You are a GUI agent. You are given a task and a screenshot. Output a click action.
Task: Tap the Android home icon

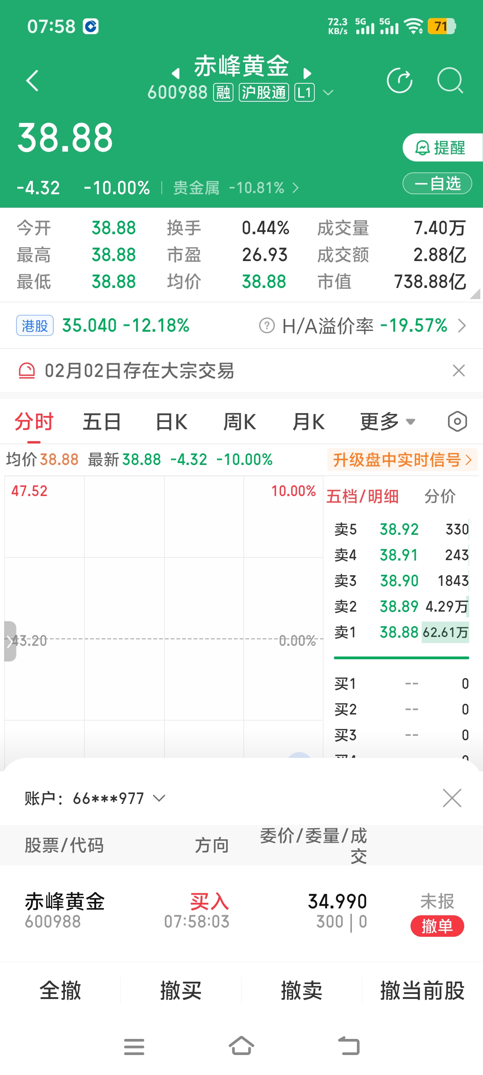[x=241, y=1046]
